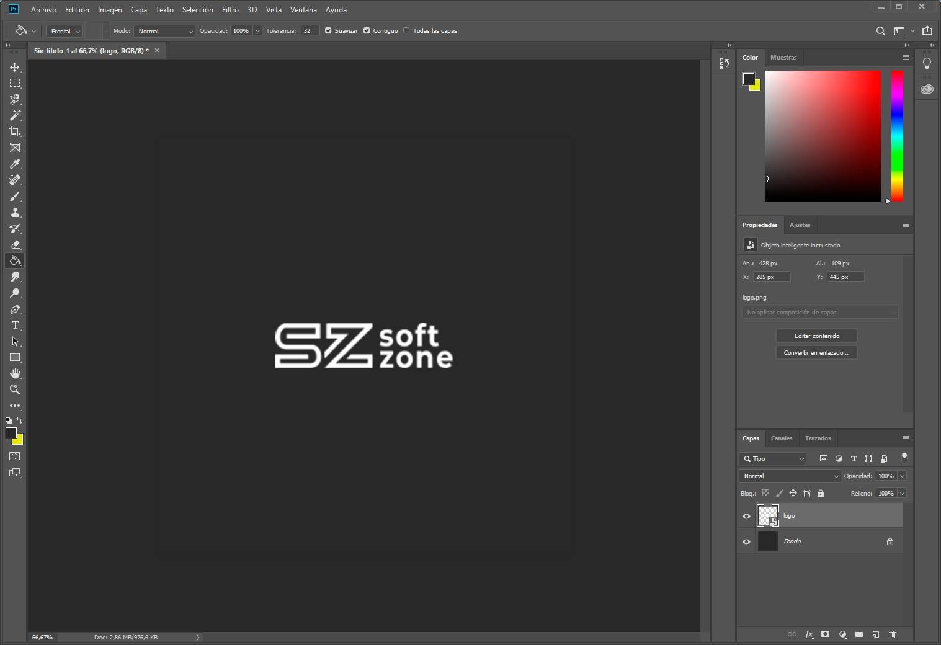941x645 pixels.
Task: Switch to the Muestras tab
Action: pyautogui.click(x=783, y=58)
